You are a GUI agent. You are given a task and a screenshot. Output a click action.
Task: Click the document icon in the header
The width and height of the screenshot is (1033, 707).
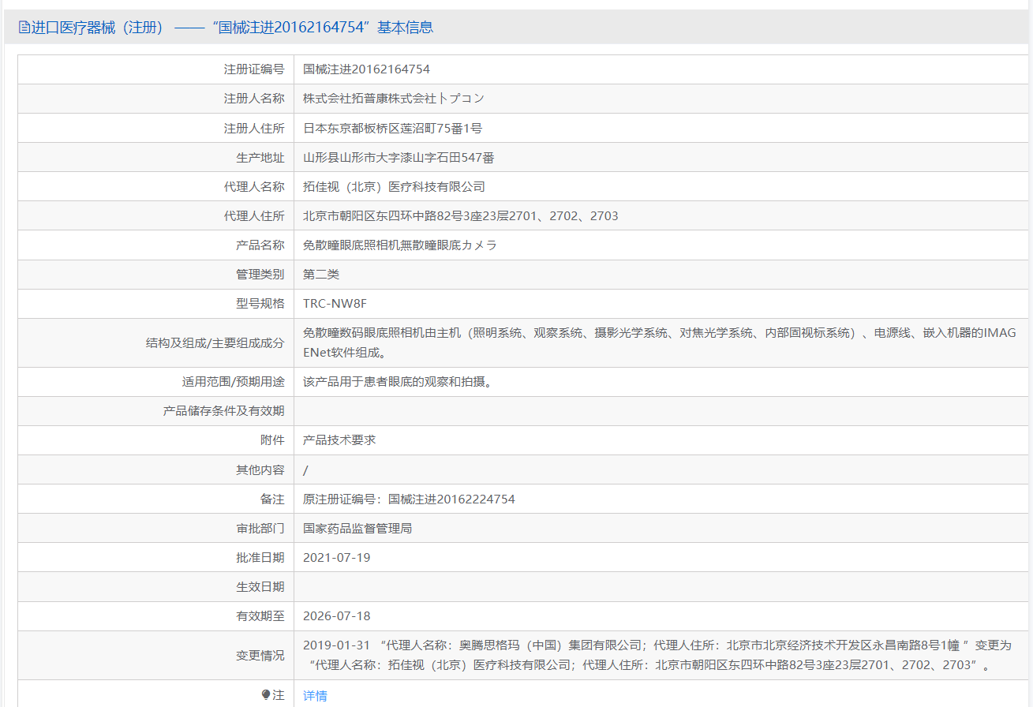pyautogui.click(x=24, y=28)
